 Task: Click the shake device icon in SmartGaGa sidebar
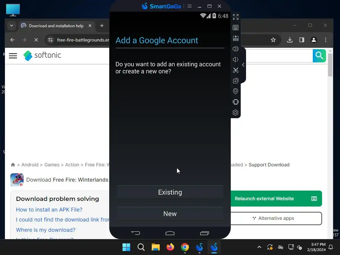pyautogui.click(x=235, y=102)
